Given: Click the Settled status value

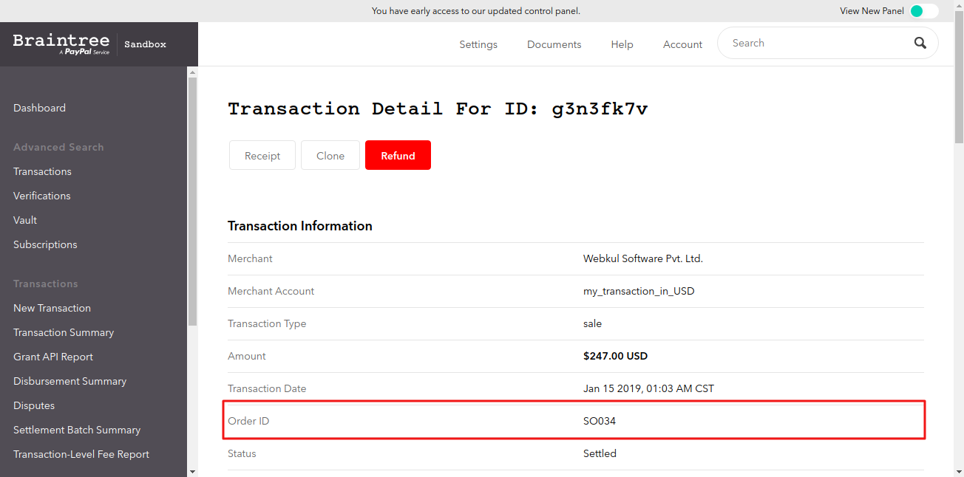Looking at the screenshot, I should point(600,453).
